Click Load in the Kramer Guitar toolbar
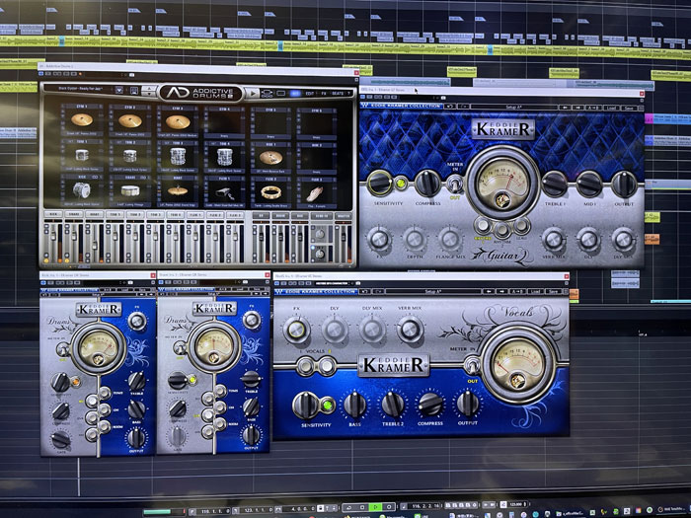Image resolution: width=691 pixels, height=518 pixels. 610,108
